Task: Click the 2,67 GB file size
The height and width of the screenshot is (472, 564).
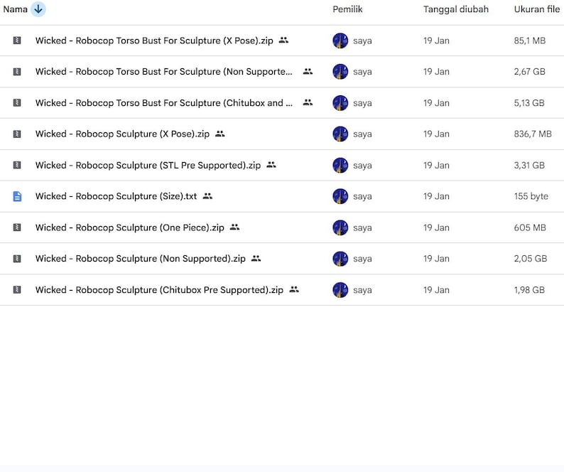Action: point(529,72)
